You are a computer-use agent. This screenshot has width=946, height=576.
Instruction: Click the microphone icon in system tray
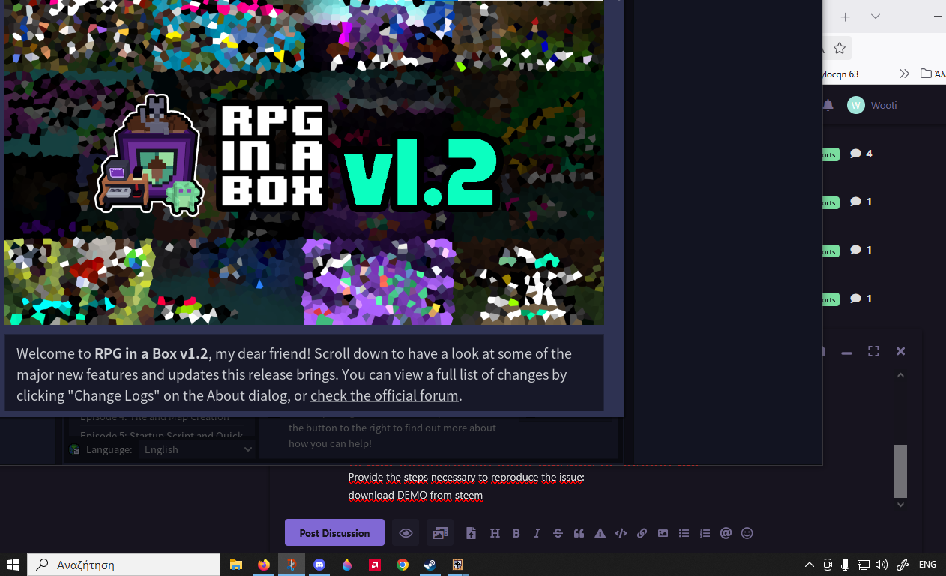[846, 565]
